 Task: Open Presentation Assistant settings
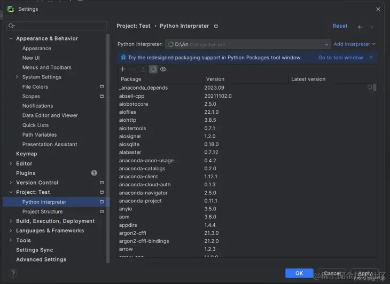pos(50,144)
